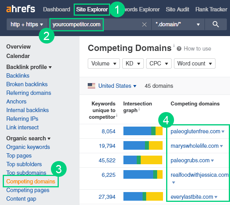Expand the paleogrubs.com dropdown arrow
Screen dimensions: 230x205
212,161
